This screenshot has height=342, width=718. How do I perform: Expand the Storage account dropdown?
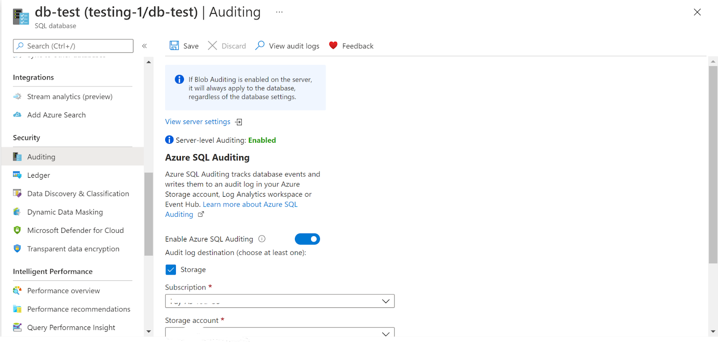pyautogui.click(x=280, y=333)
